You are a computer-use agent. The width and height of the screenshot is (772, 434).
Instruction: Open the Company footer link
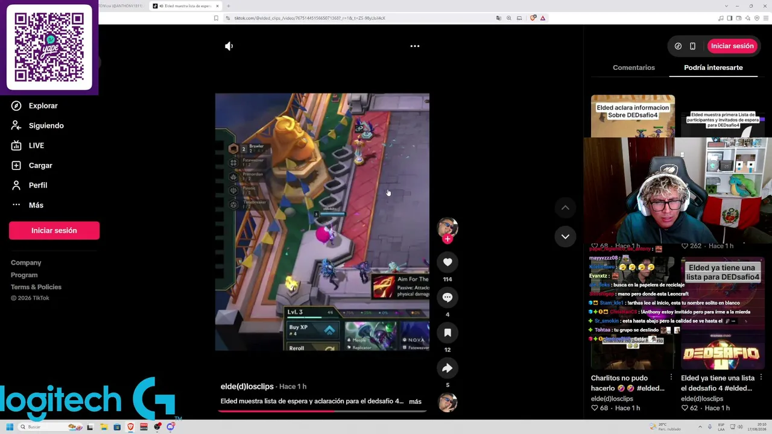26,263
